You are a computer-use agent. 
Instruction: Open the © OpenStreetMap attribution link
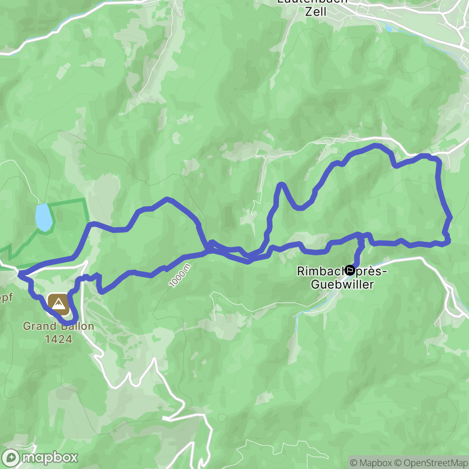pos(431,463)
